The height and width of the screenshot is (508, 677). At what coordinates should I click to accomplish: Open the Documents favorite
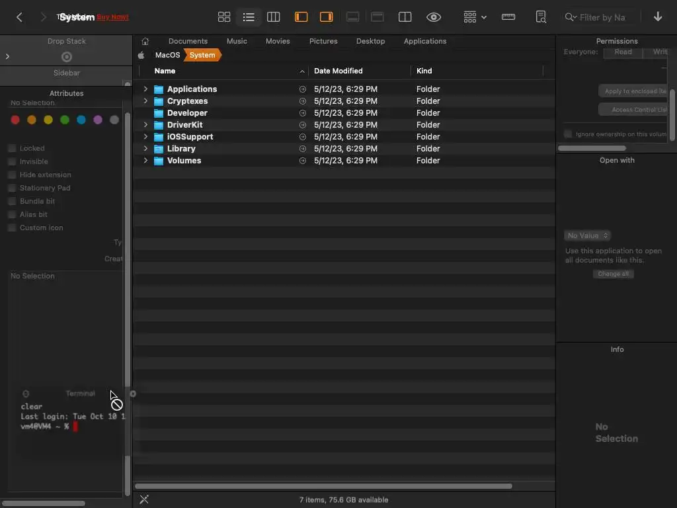click(x=188, y=41)
